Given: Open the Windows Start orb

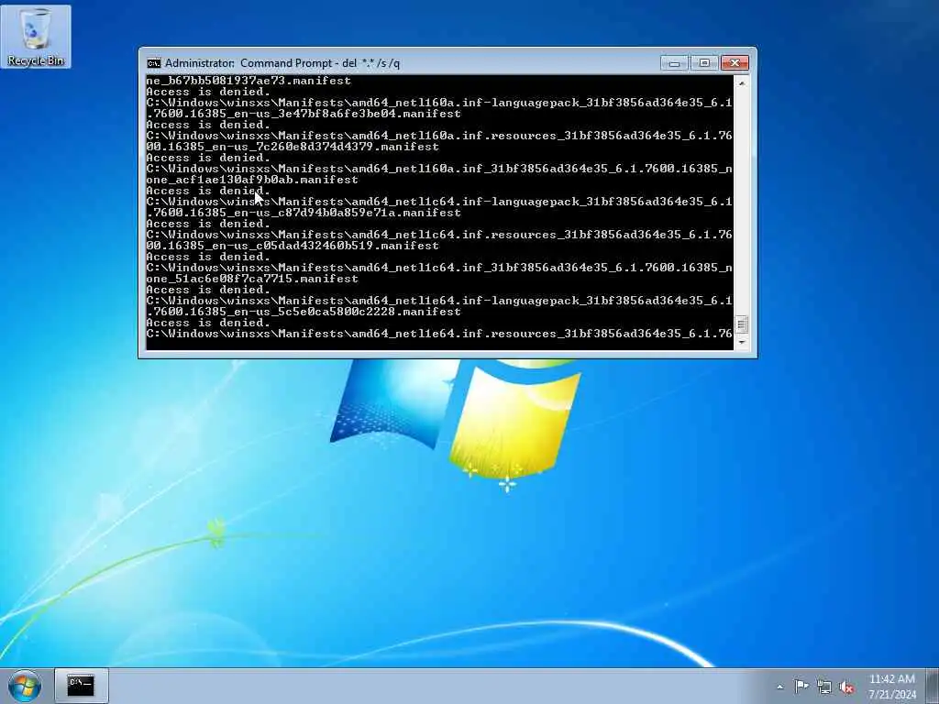Looking at the screenshot, I should click(x=25, y=686).
